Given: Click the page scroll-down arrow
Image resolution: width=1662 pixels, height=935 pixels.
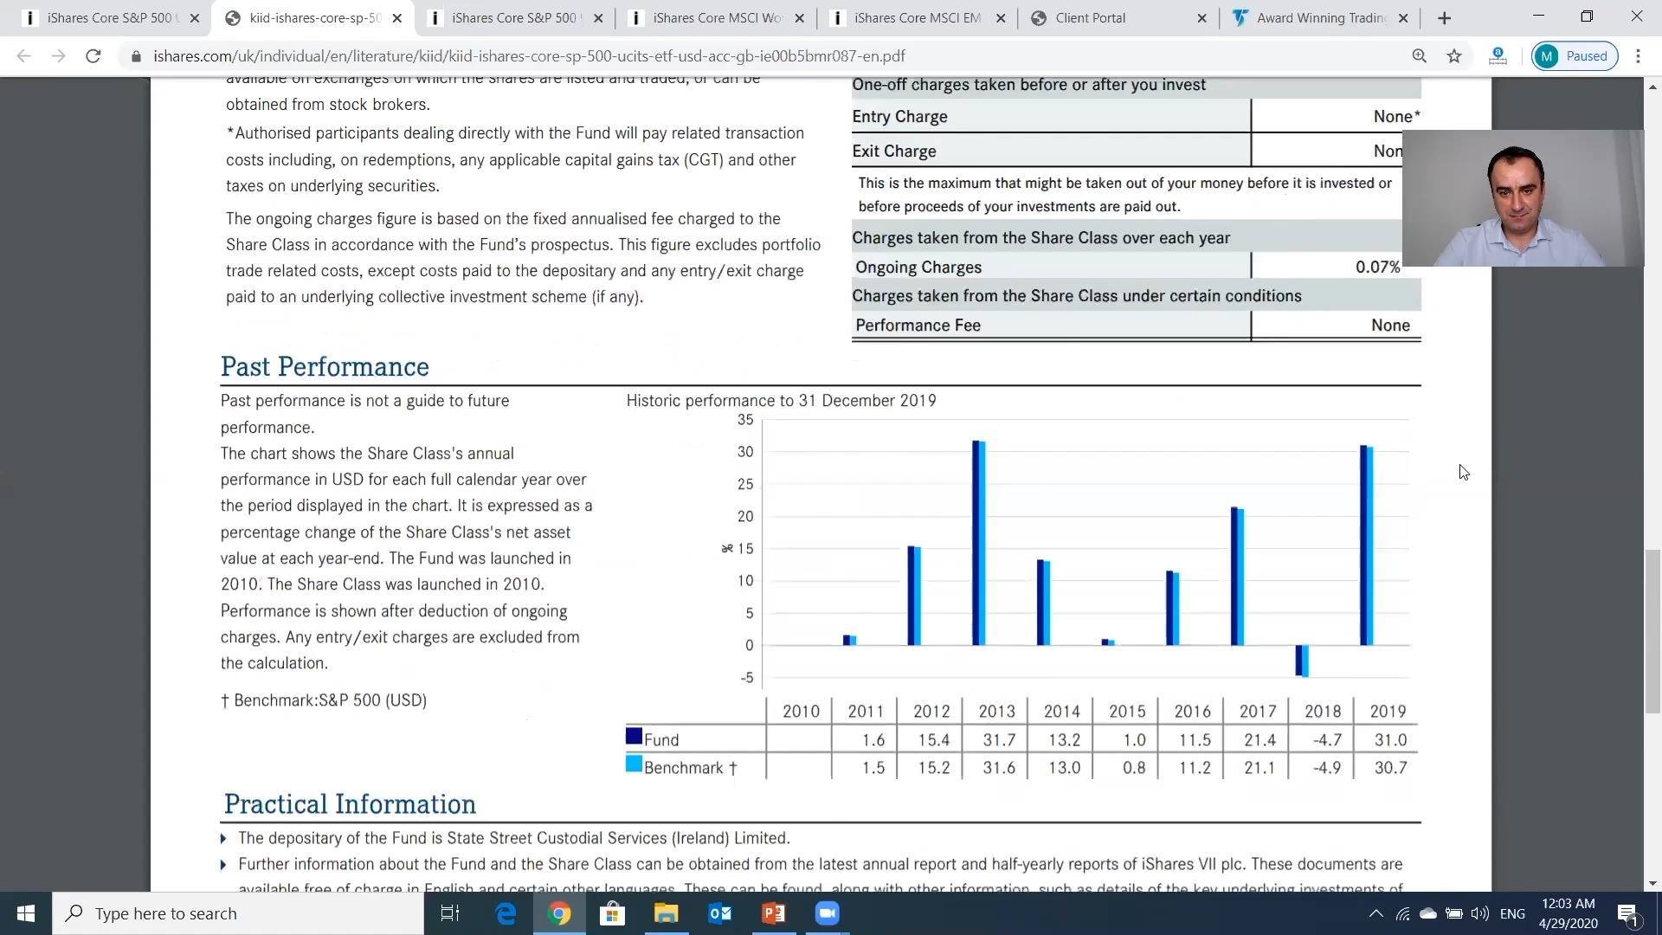Looking at the screenshot, I should click(x=1652, y=884).
